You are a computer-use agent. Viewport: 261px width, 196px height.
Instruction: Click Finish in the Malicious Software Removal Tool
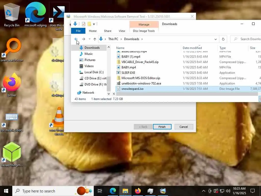tap(162, 127)
